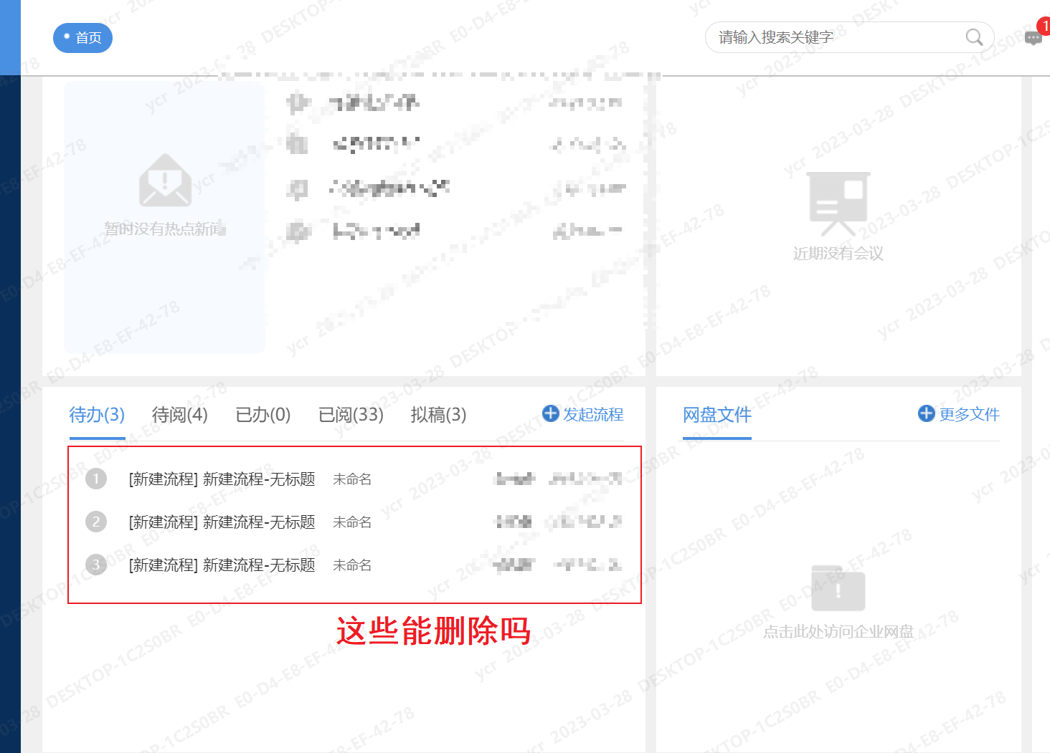
Task: Click the 首页 home button
Action: pos(82,38)
